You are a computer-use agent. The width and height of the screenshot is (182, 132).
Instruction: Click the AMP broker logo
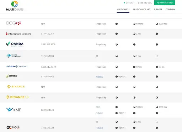point(14,110)
